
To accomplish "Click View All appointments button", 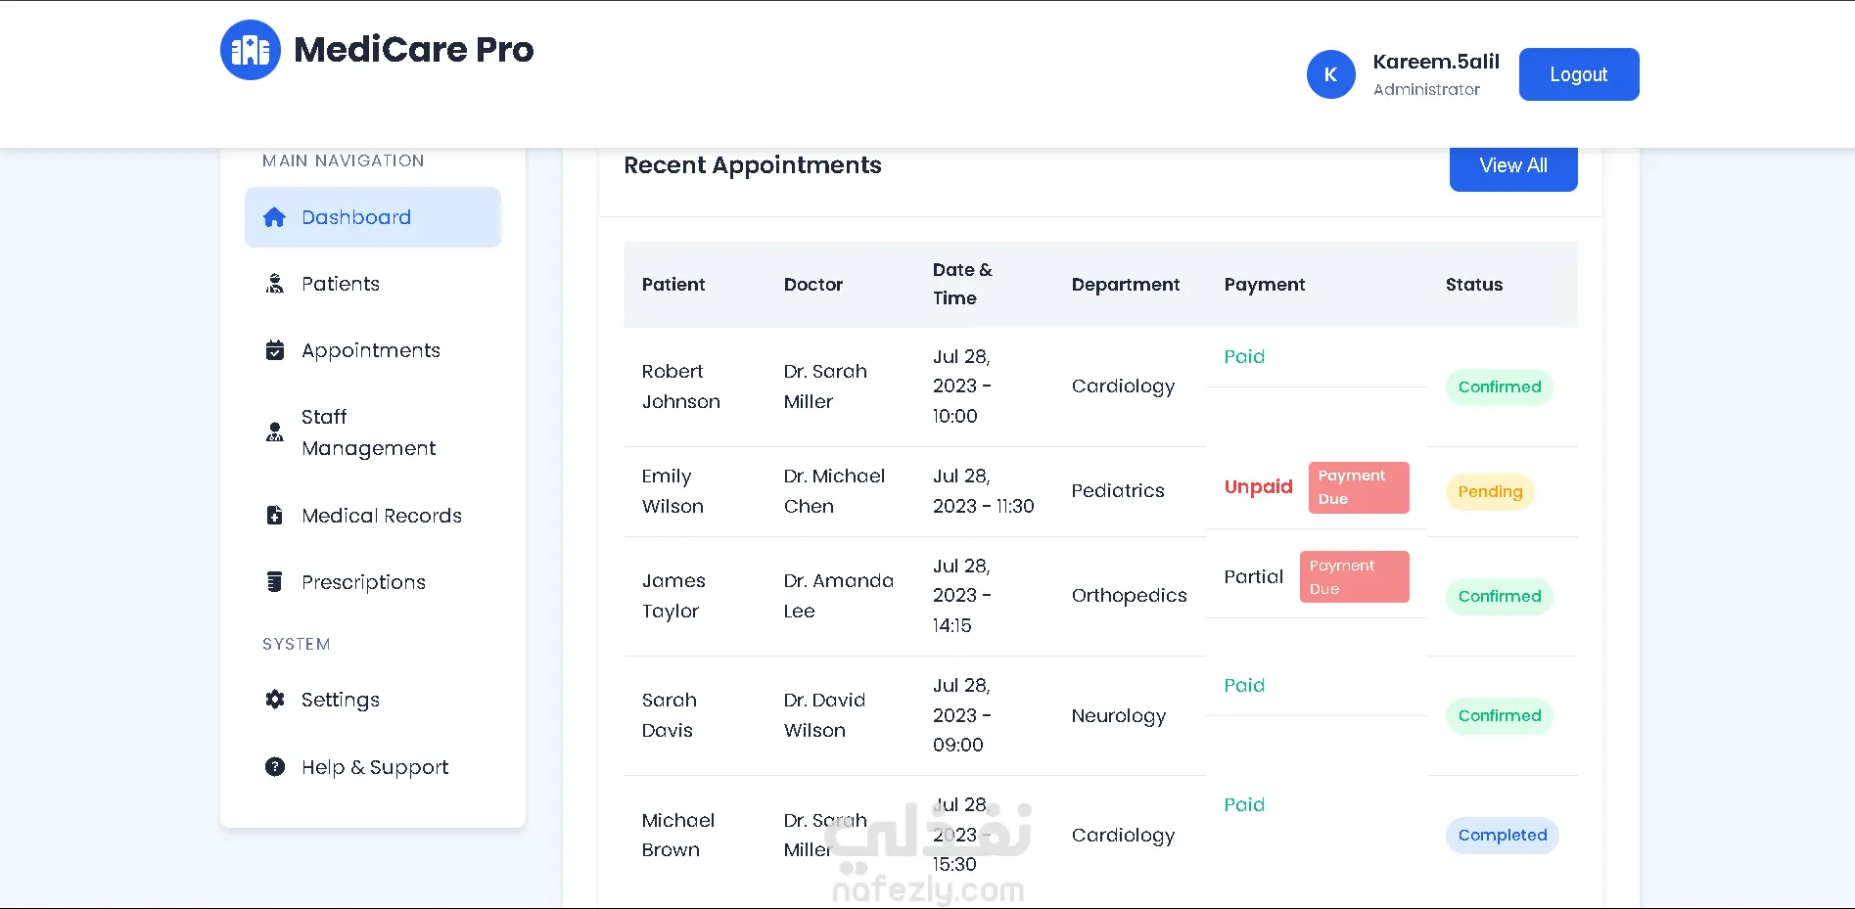I will 1512,166.
